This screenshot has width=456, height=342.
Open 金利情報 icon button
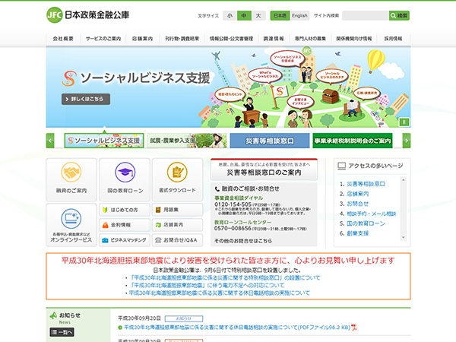point(103,225)
